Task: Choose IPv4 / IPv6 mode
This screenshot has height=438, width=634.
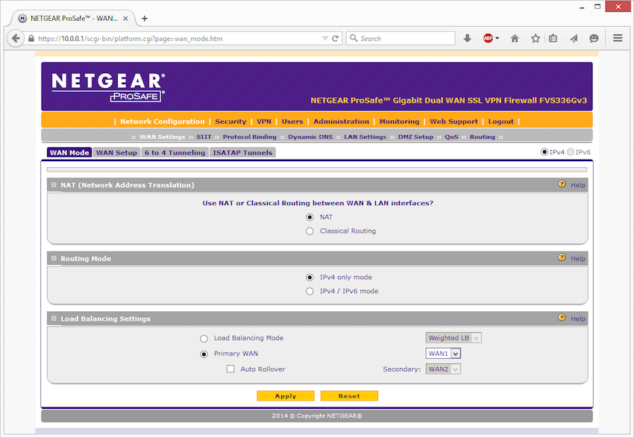Action: click(310, 291)
